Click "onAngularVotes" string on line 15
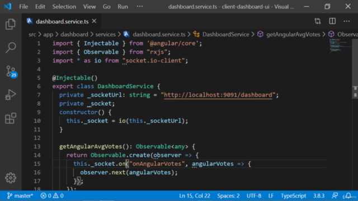Image resolution: width=358 pixels, height=201 pixels. tap(157, 164)
